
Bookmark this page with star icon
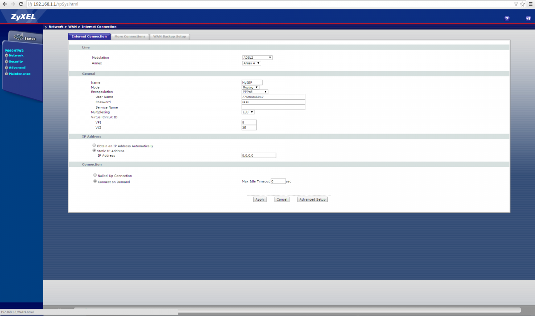pyautogui.click(x=522, y=4)
